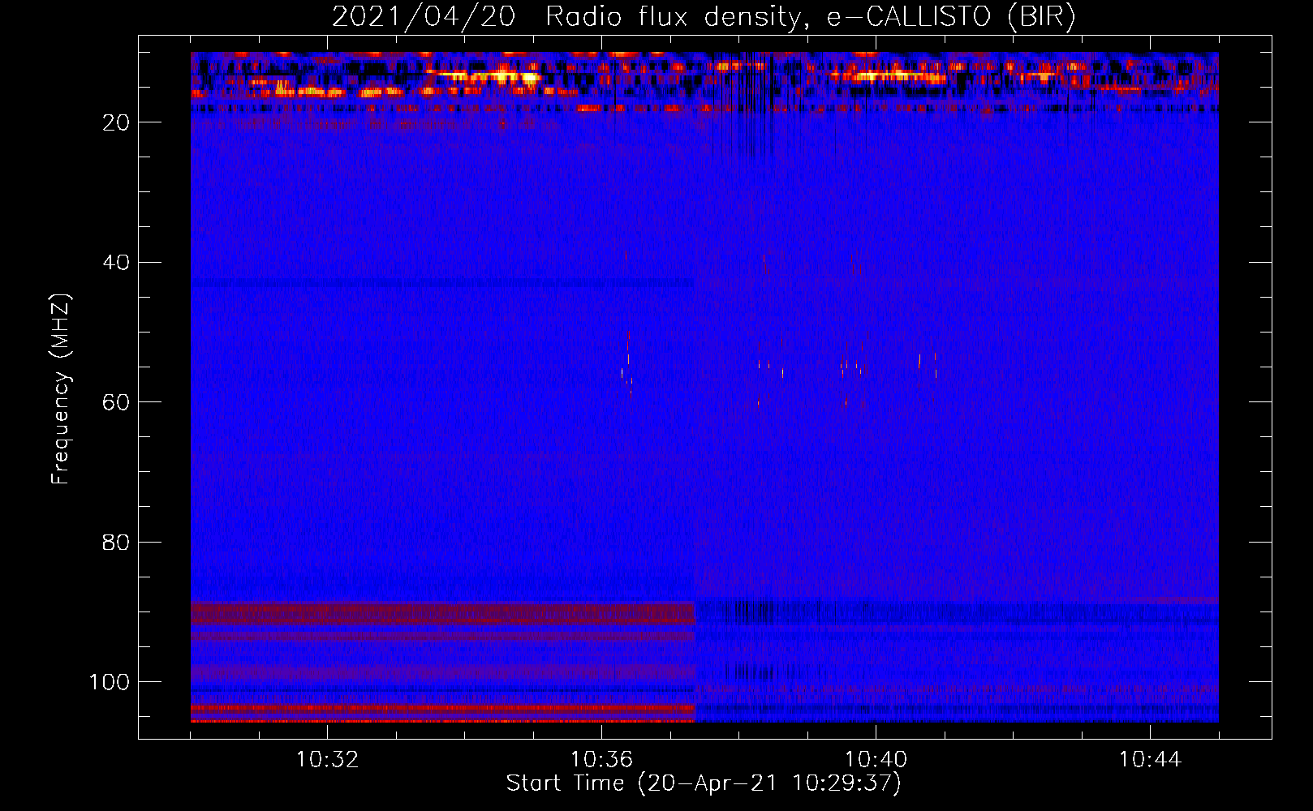Select the '60' frequency axis label
Screen dimensions: 1313x811
pyautogui.click(x=116, y=402)
